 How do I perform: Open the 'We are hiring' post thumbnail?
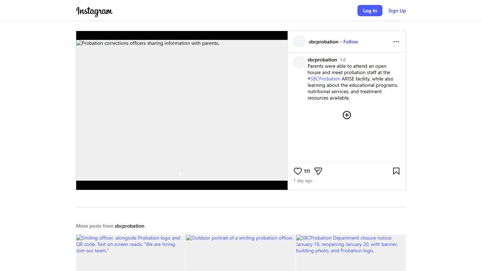(131, 253)
